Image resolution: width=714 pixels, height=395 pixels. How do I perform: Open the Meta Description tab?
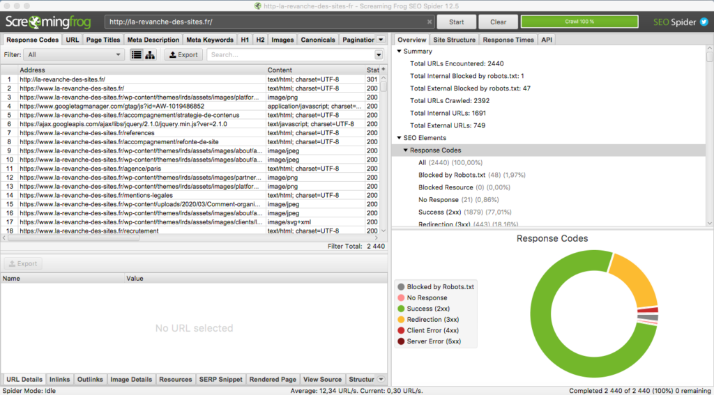(x=153, y=40)
